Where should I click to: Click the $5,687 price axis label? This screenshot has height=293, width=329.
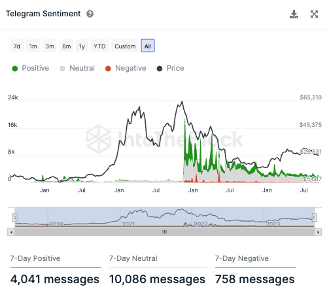tap(312, 179)
